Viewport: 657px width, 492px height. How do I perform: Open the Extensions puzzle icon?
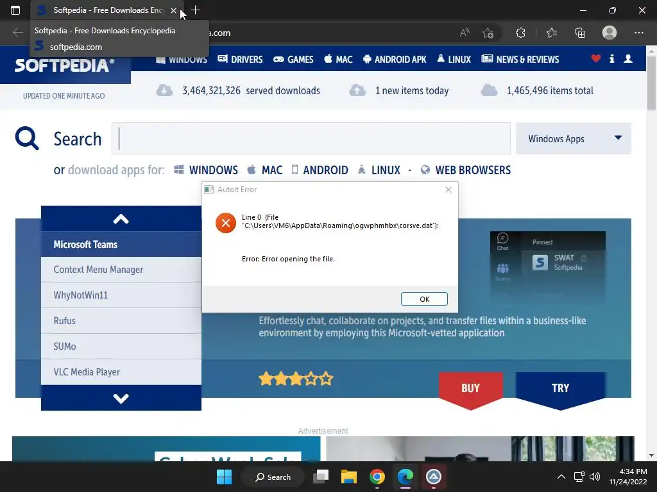pyautogui.click(x=520, y=33)
